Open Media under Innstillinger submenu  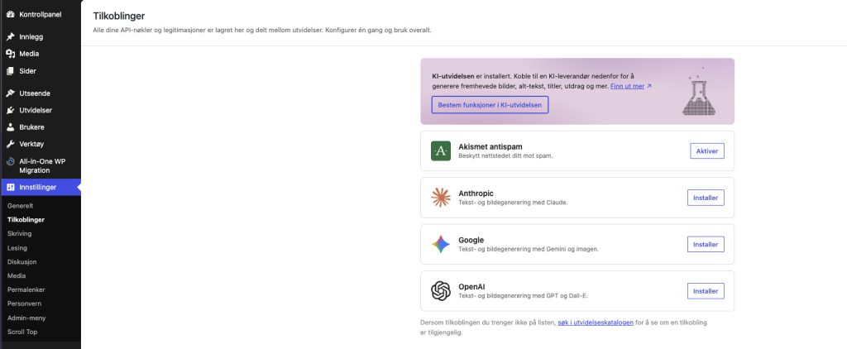point(17,276)
